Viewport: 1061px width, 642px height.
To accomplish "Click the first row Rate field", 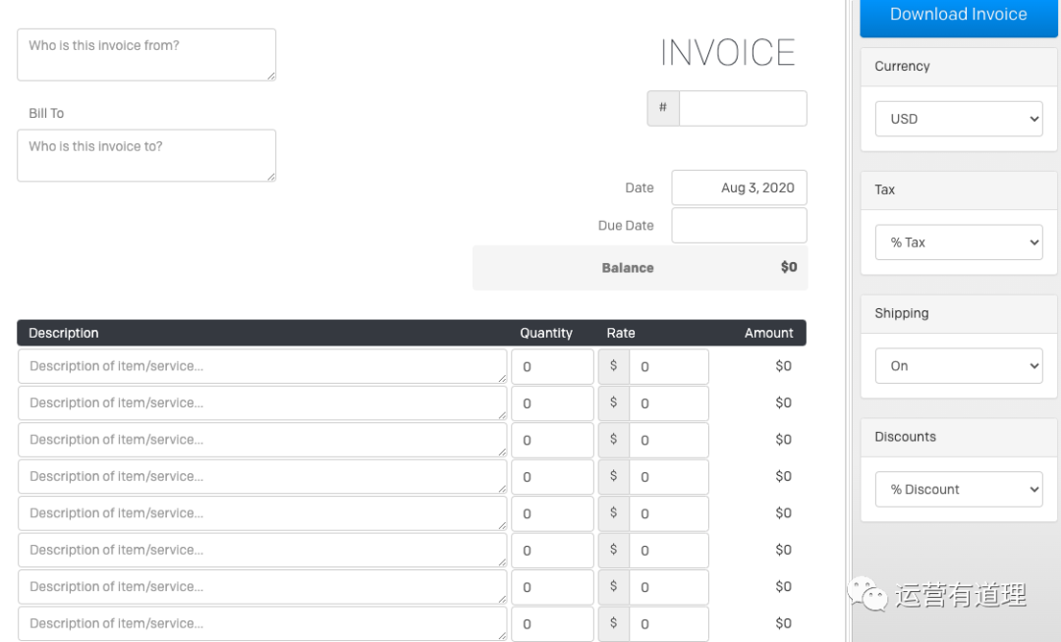I will [668, 366].
